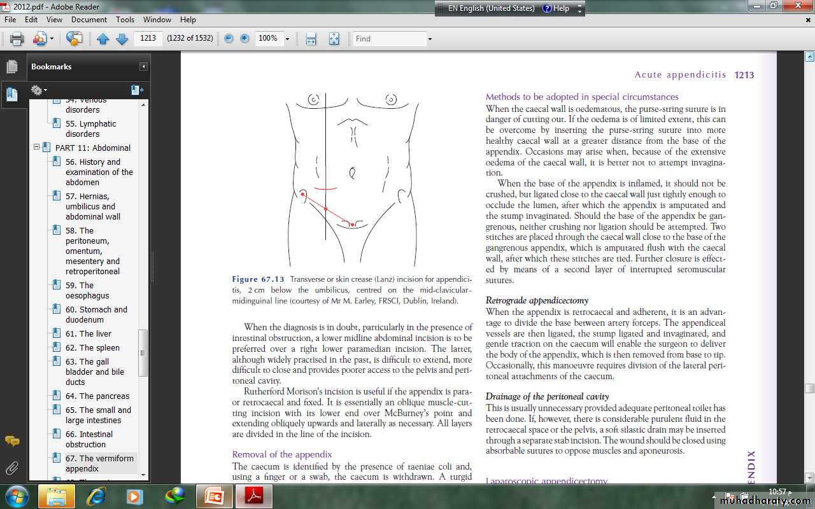Open the Tools menu
The image size is (815, 509).
(125, 20)
